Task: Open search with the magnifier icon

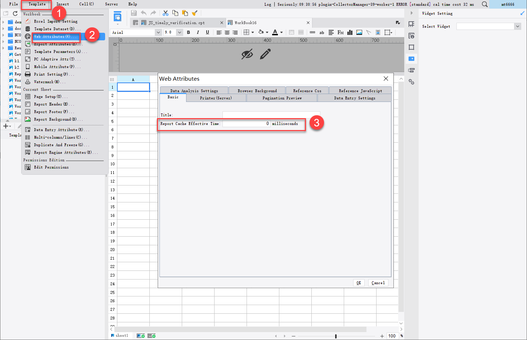Action: pos(485,4)
